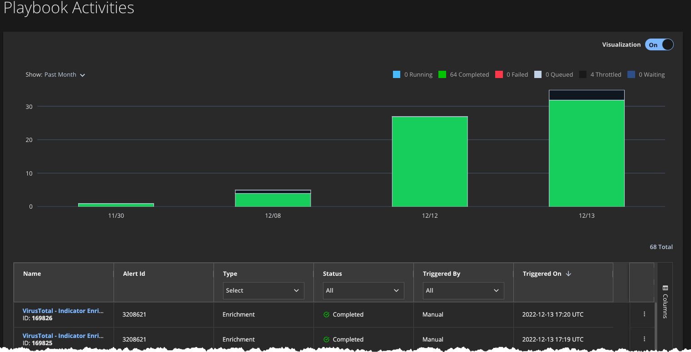Open row menu for activity 169826
The width and height of the screenshot is (691, 352).
644,314
